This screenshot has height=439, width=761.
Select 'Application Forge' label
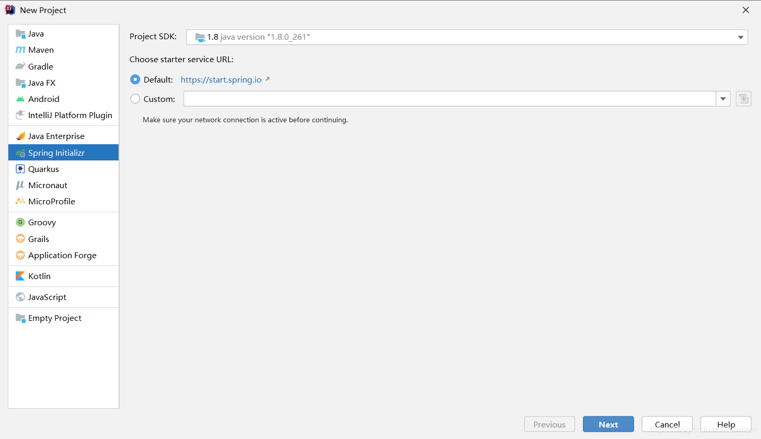point(63,256)
